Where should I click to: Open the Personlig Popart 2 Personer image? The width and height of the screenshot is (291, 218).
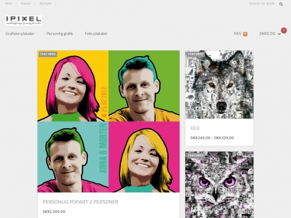point(108,121)
